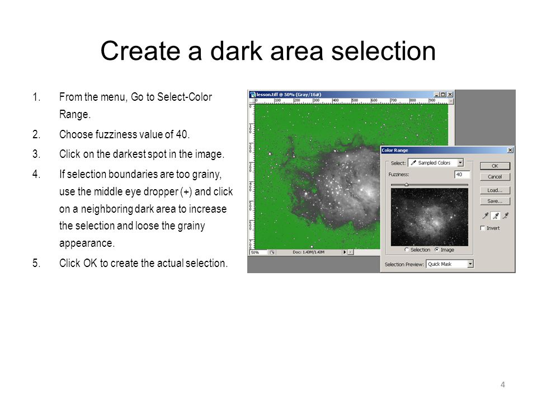Click the ruler origin corner box
537x403 pixels.
tap(252, 101)
